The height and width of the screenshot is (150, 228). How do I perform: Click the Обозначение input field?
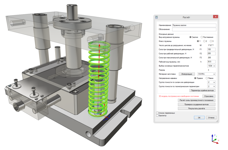(x=194, y=29)
